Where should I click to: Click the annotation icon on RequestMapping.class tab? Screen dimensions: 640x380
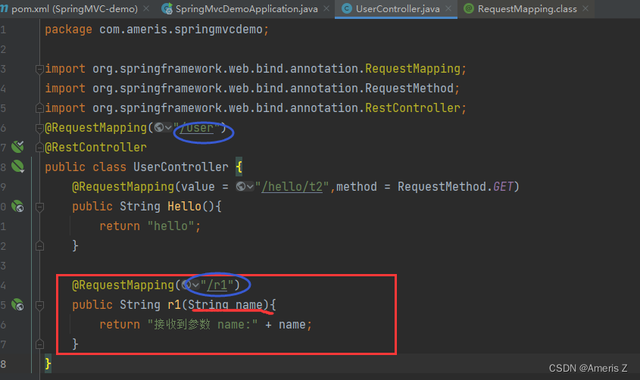tap(469, 8)
